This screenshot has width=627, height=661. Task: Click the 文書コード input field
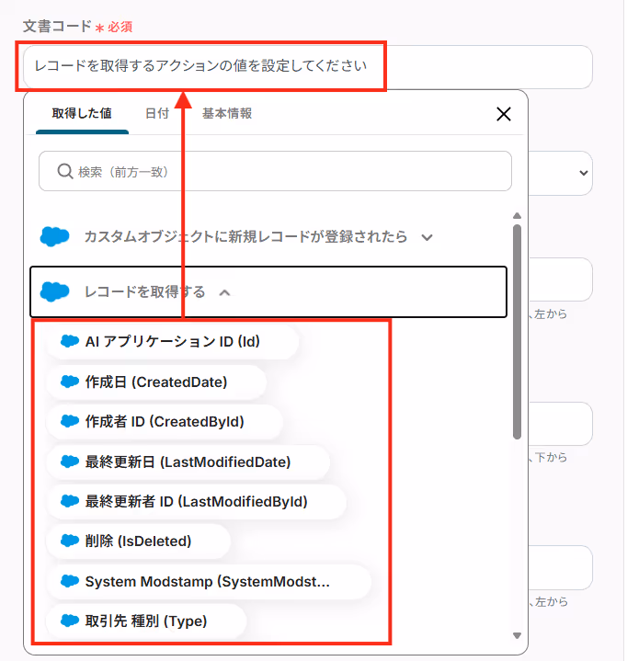click(307, 66)
